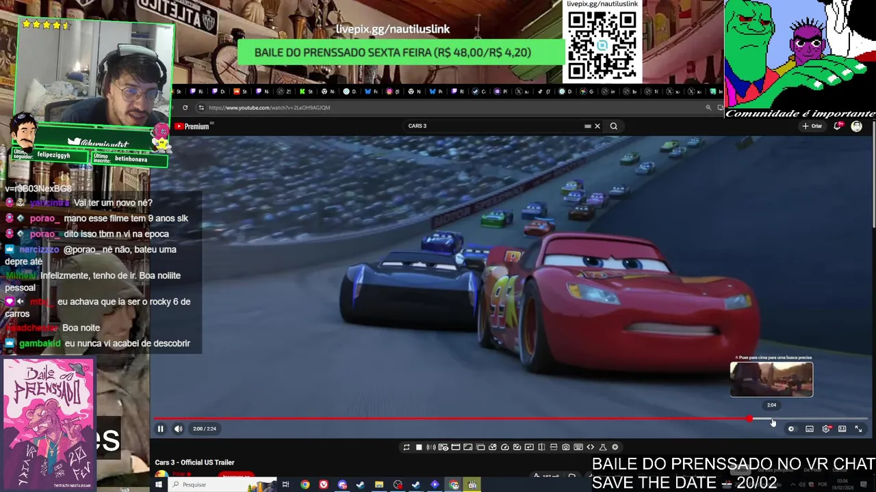Click the speedometer gauge icon in extension toolbar
The image size is (876, 492).
click(504, 447)
